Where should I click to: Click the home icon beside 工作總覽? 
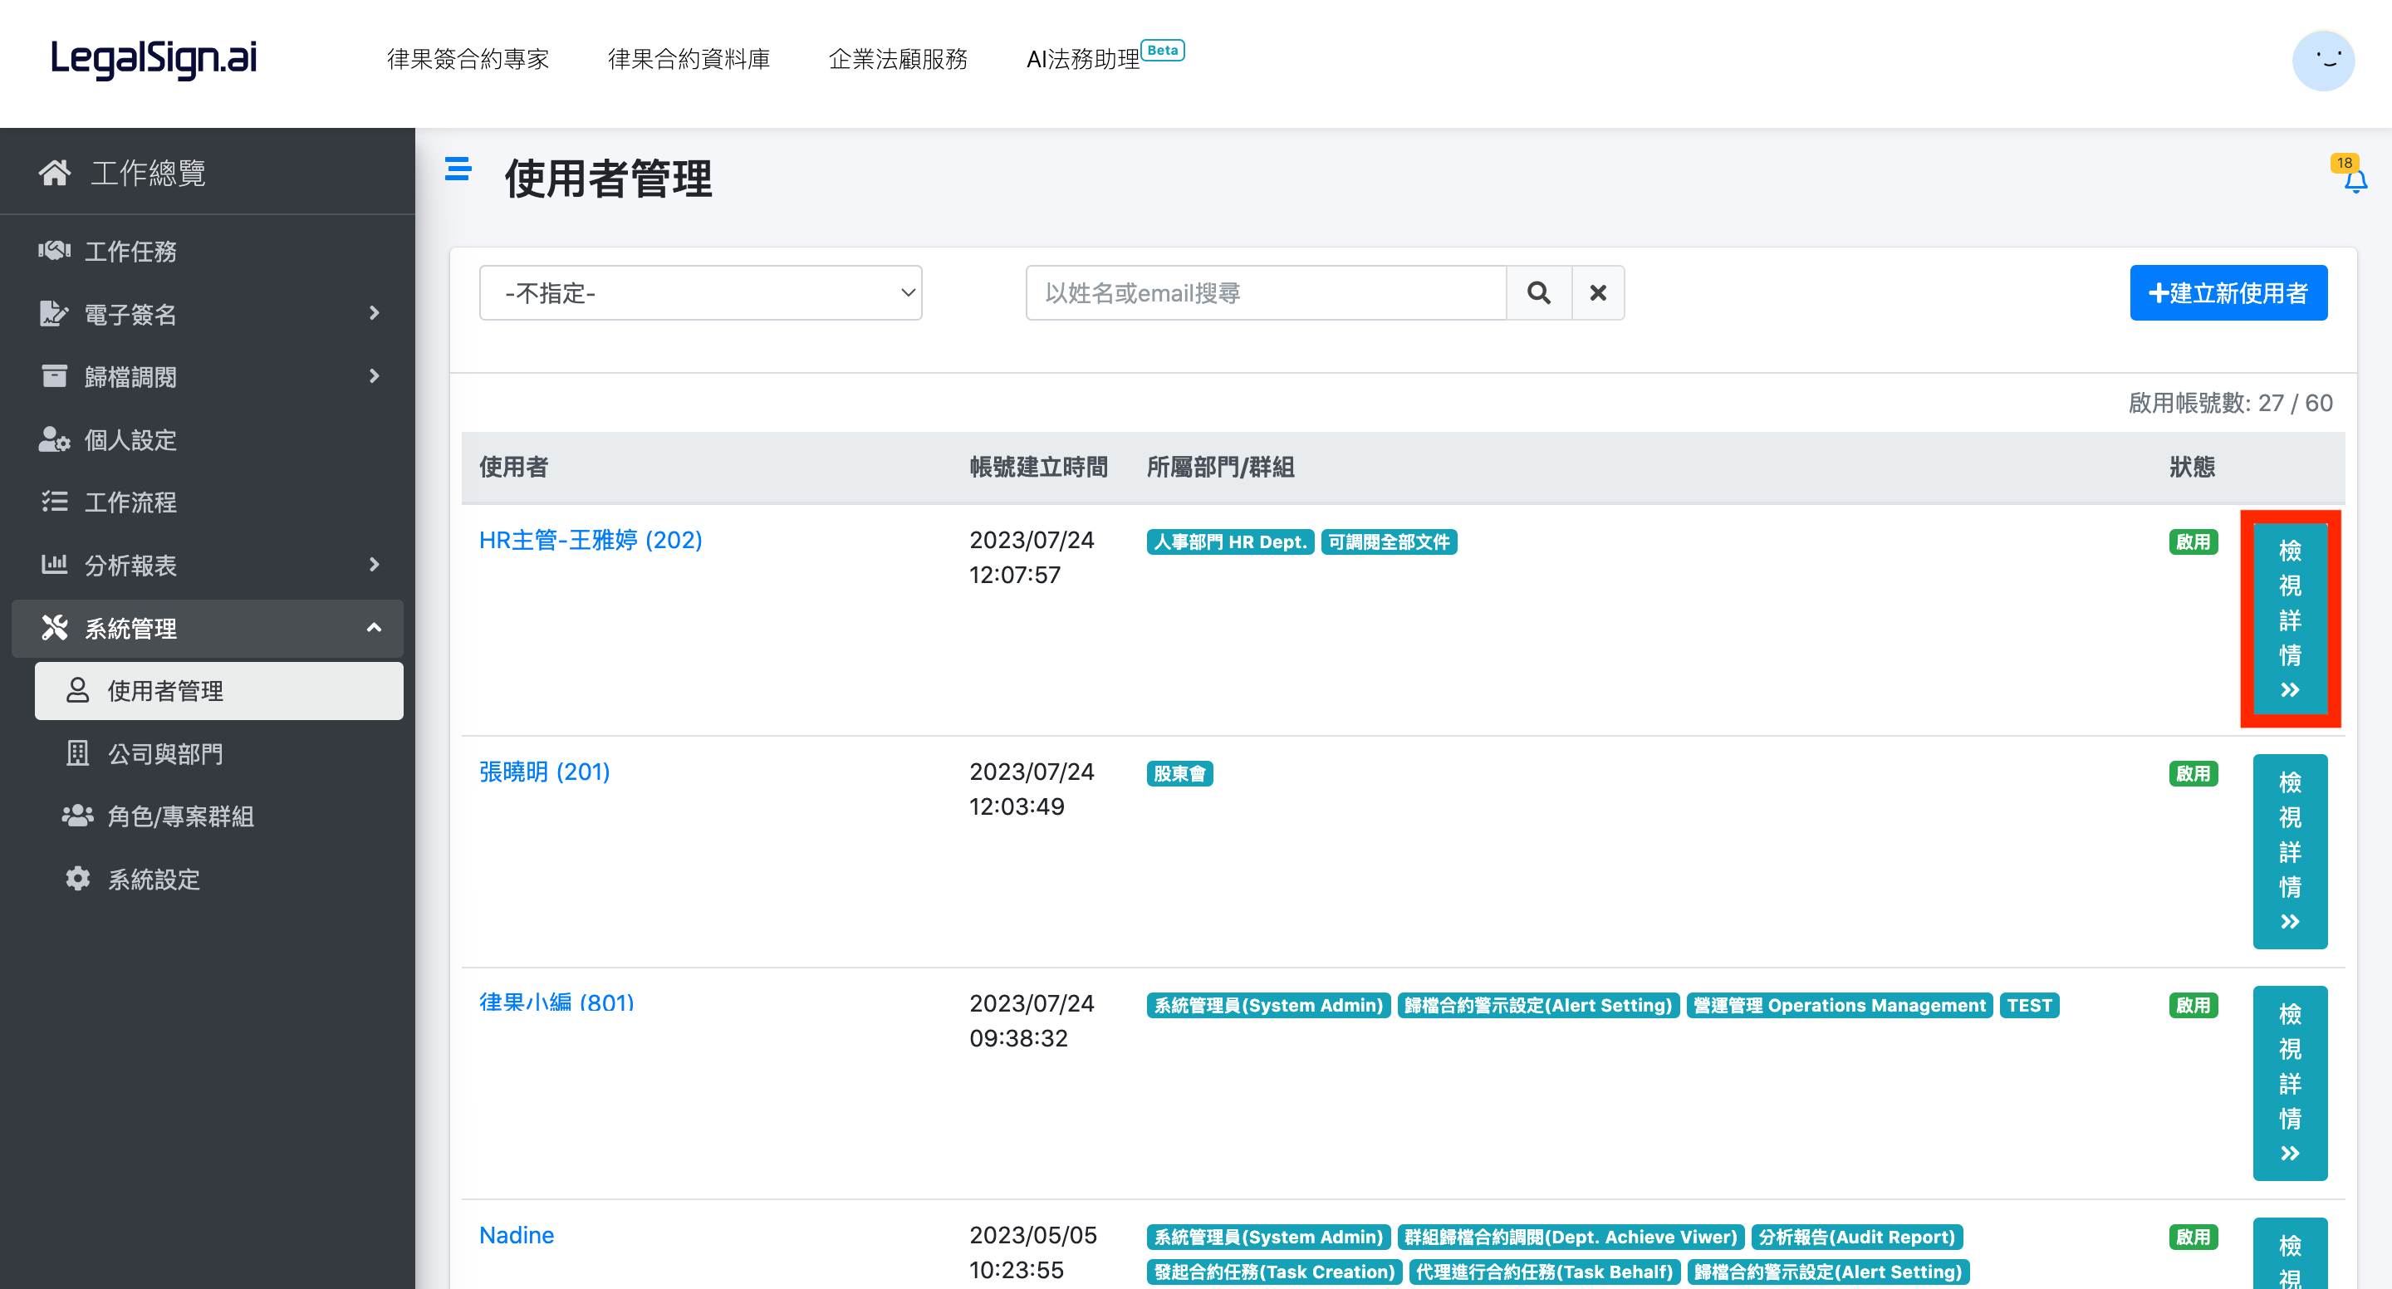(55, 173)
